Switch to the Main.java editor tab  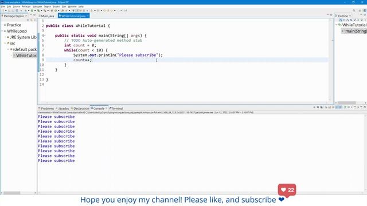click(46, 16)
